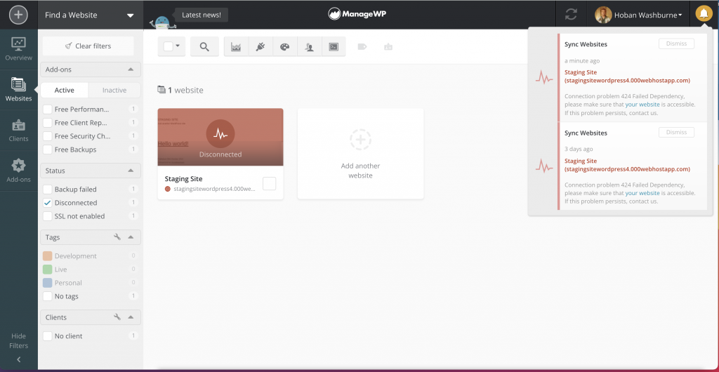The width and height of the screenshot is (719, 372).
Task: Check the Backup failed status filter
Action: point(47,190)
